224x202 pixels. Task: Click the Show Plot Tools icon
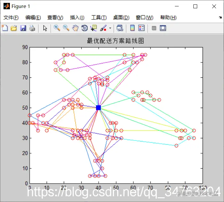[x=163, y=28]
